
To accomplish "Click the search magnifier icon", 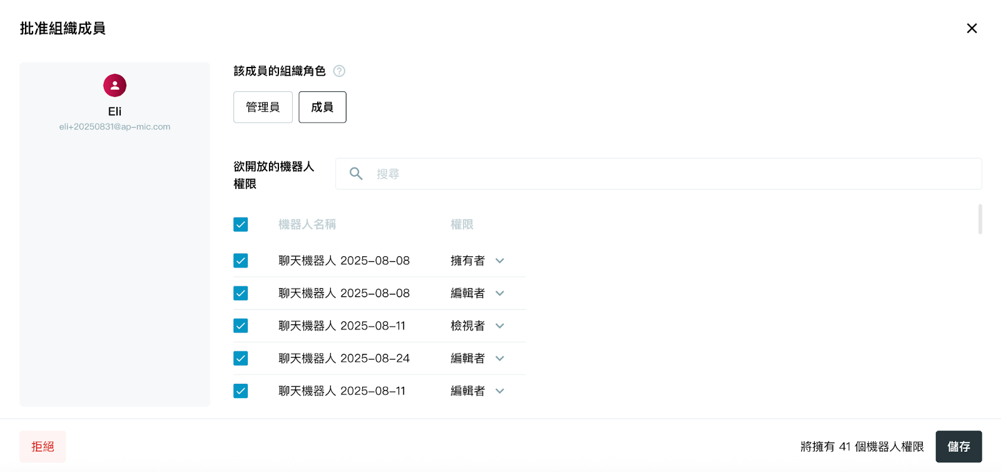I will (356, 174).
